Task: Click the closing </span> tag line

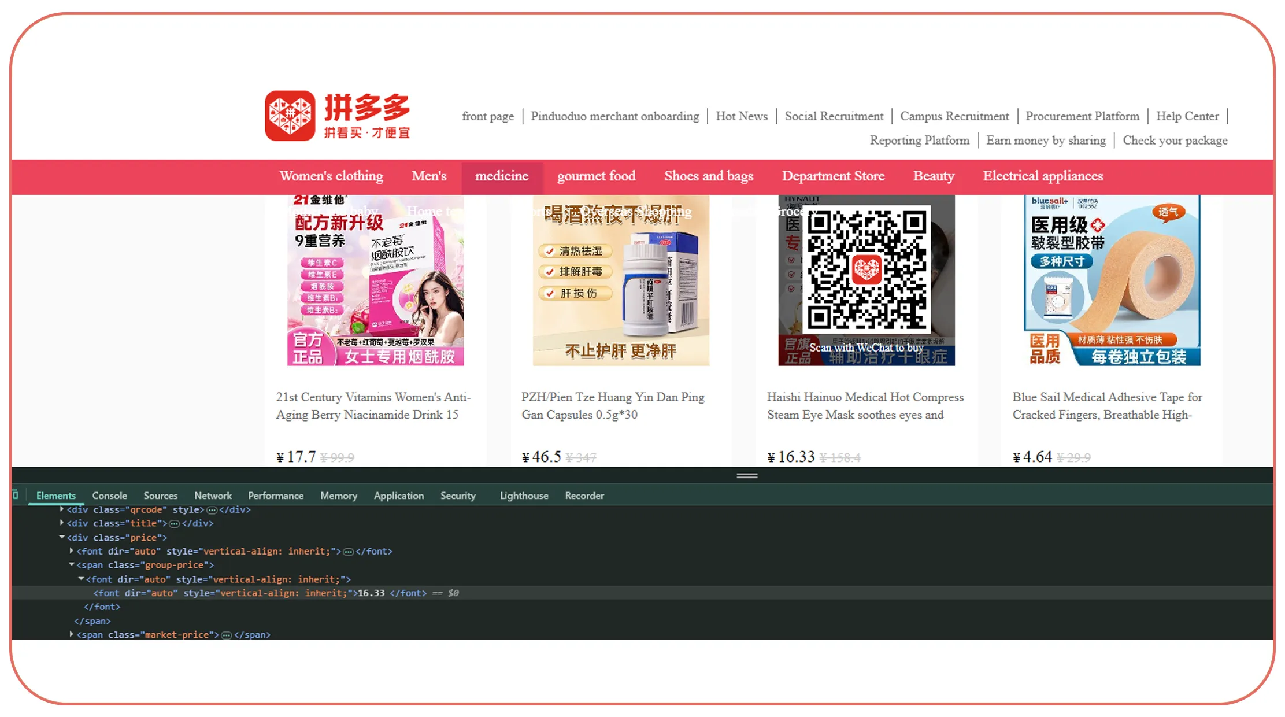Action: (x=92, y=621)
